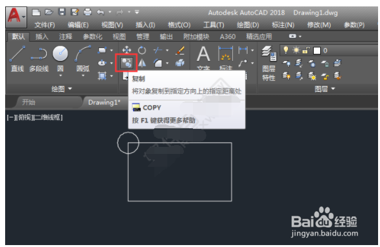Expand the 图层 panel title arrow
The height and width of the screenshot is (247, 380).
click(333, 89)
